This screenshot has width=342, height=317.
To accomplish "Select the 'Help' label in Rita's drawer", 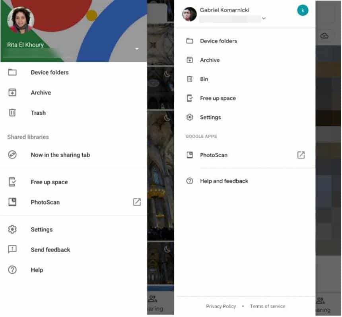I will coord(37,270).
